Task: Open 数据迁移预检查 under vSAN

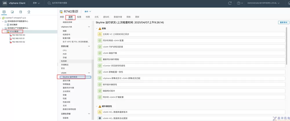Action: [x=69, y=109]
